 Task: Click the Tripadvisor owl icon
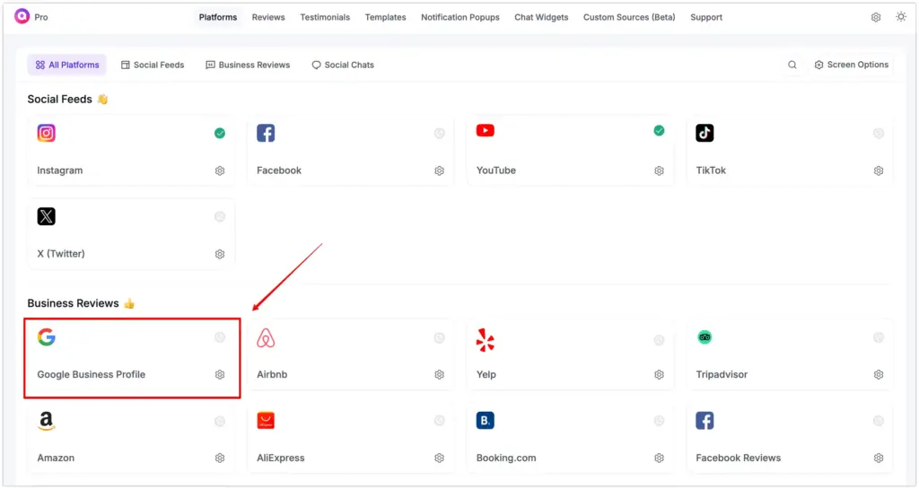point(705,336)
